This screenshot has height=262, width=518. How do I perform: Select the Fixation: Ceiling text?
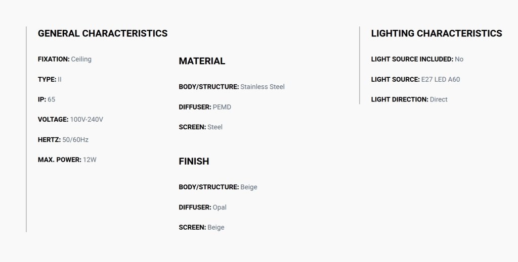[65, 60]
